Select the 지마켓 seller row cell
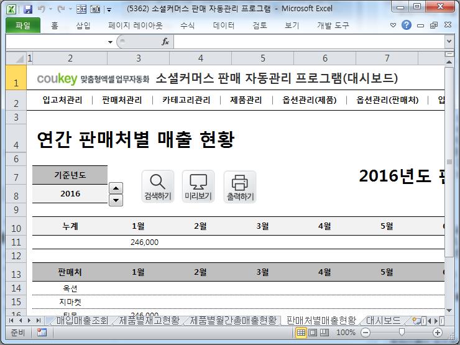The height and width of the screenshot is (345, 460). [70, 302]
